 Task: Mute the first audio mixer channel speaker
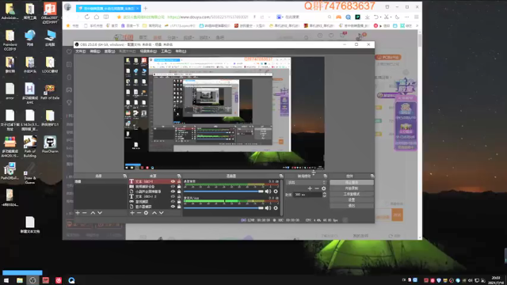(x=268, y=192)
